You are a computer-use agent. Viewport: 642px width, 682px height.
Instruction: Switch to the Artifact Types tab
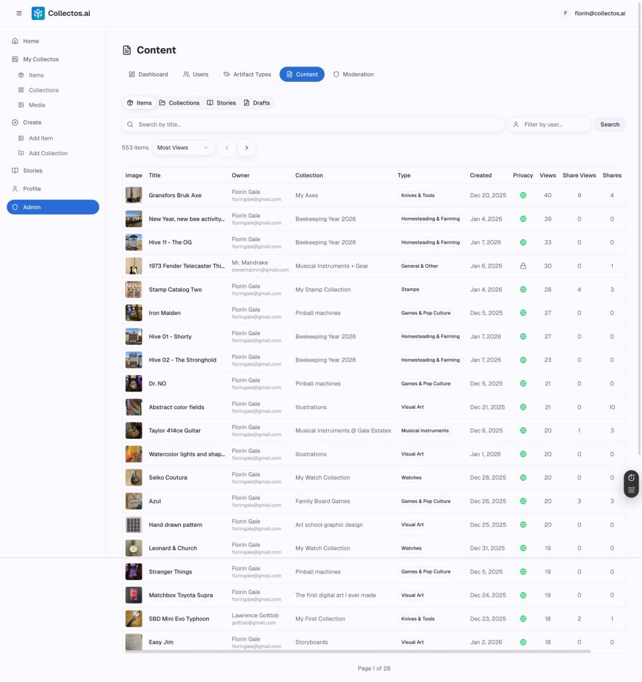pyautogui.click(x=247, y=75)
